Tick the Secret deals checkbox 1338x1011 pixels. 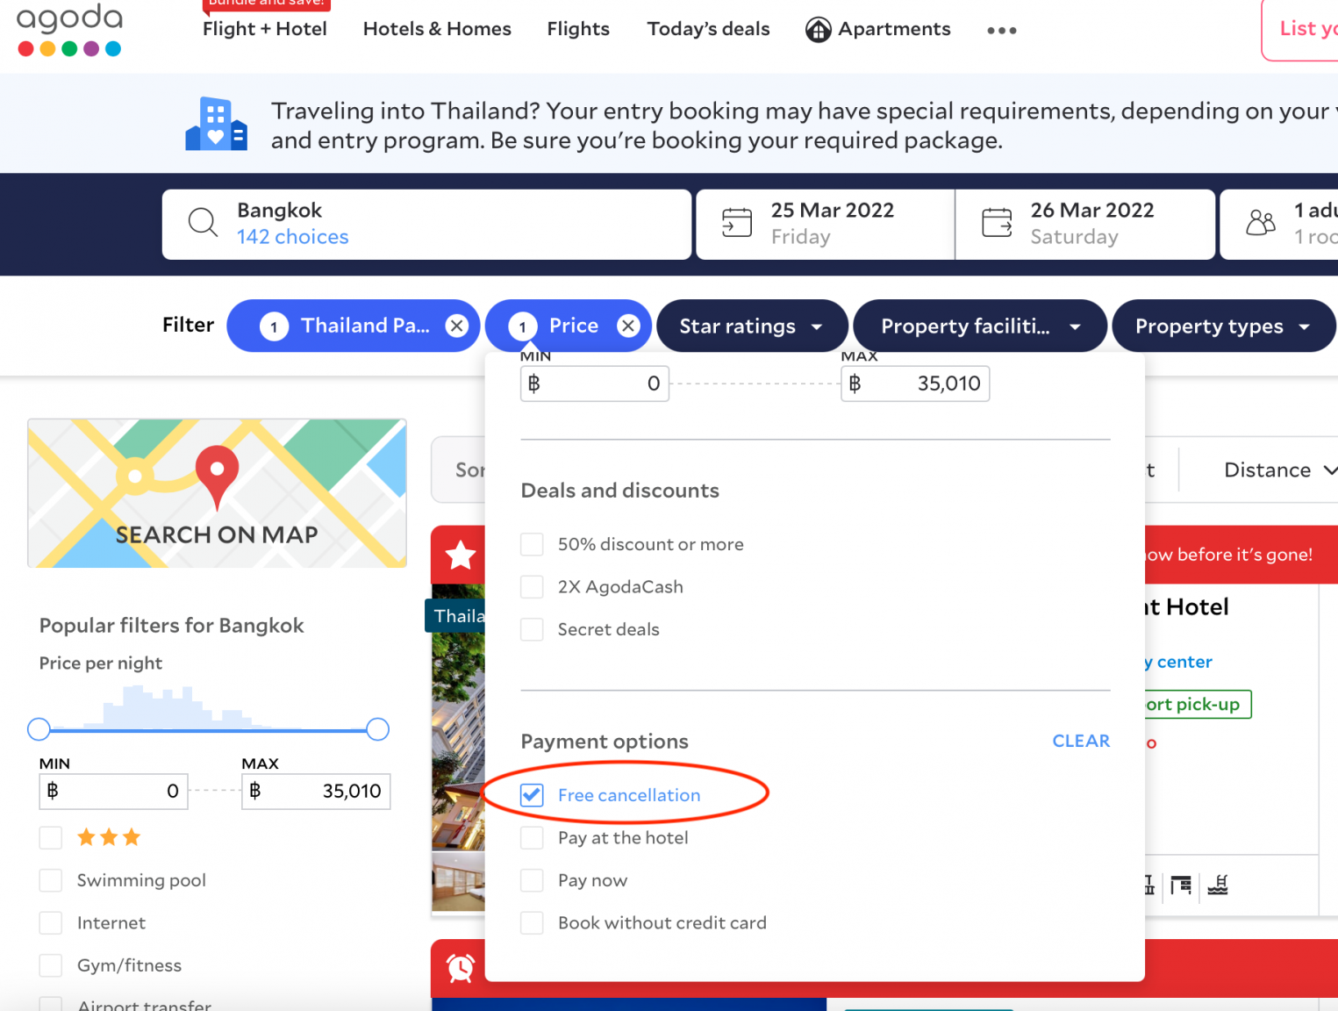click(x=532, y=629)
